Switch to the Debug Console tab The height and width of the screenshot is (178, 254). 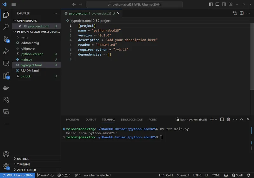tap(132, 120)
